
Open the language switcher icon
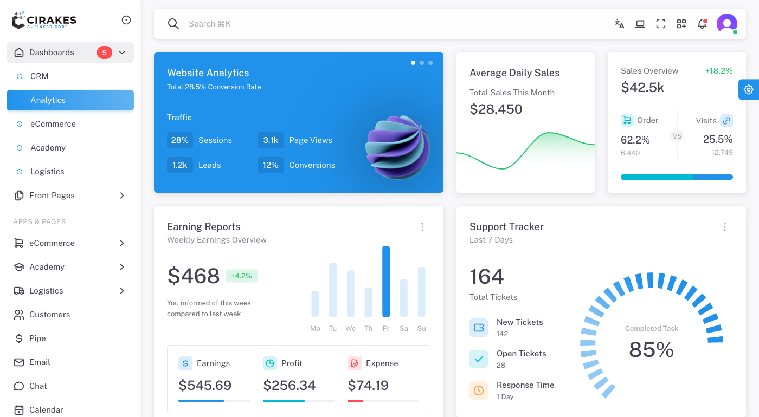point(619,23)
